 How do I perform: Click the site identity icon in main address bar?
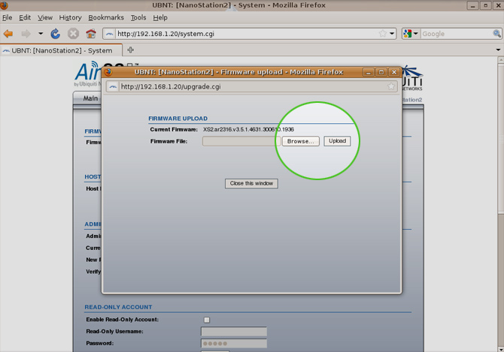coord(110,34)
